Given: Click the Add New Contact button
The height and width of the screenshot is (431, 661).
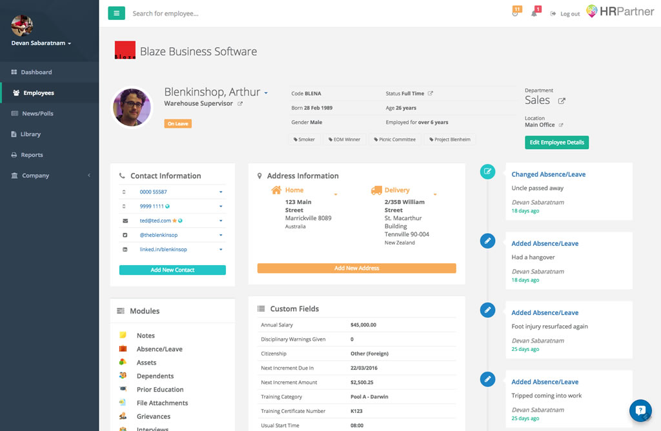Looking at the screenshot, I should pyautogui.click(x=172, y=270).
